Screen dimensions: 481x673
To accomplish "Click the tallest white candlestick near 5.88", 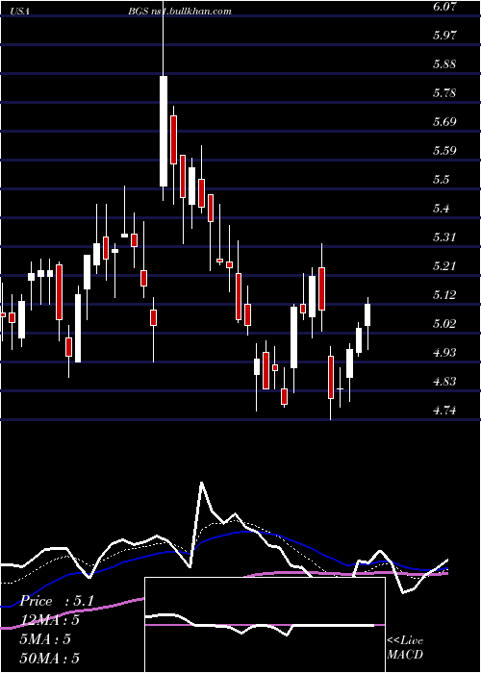I will pyautogui.click(x=164, y=131).
